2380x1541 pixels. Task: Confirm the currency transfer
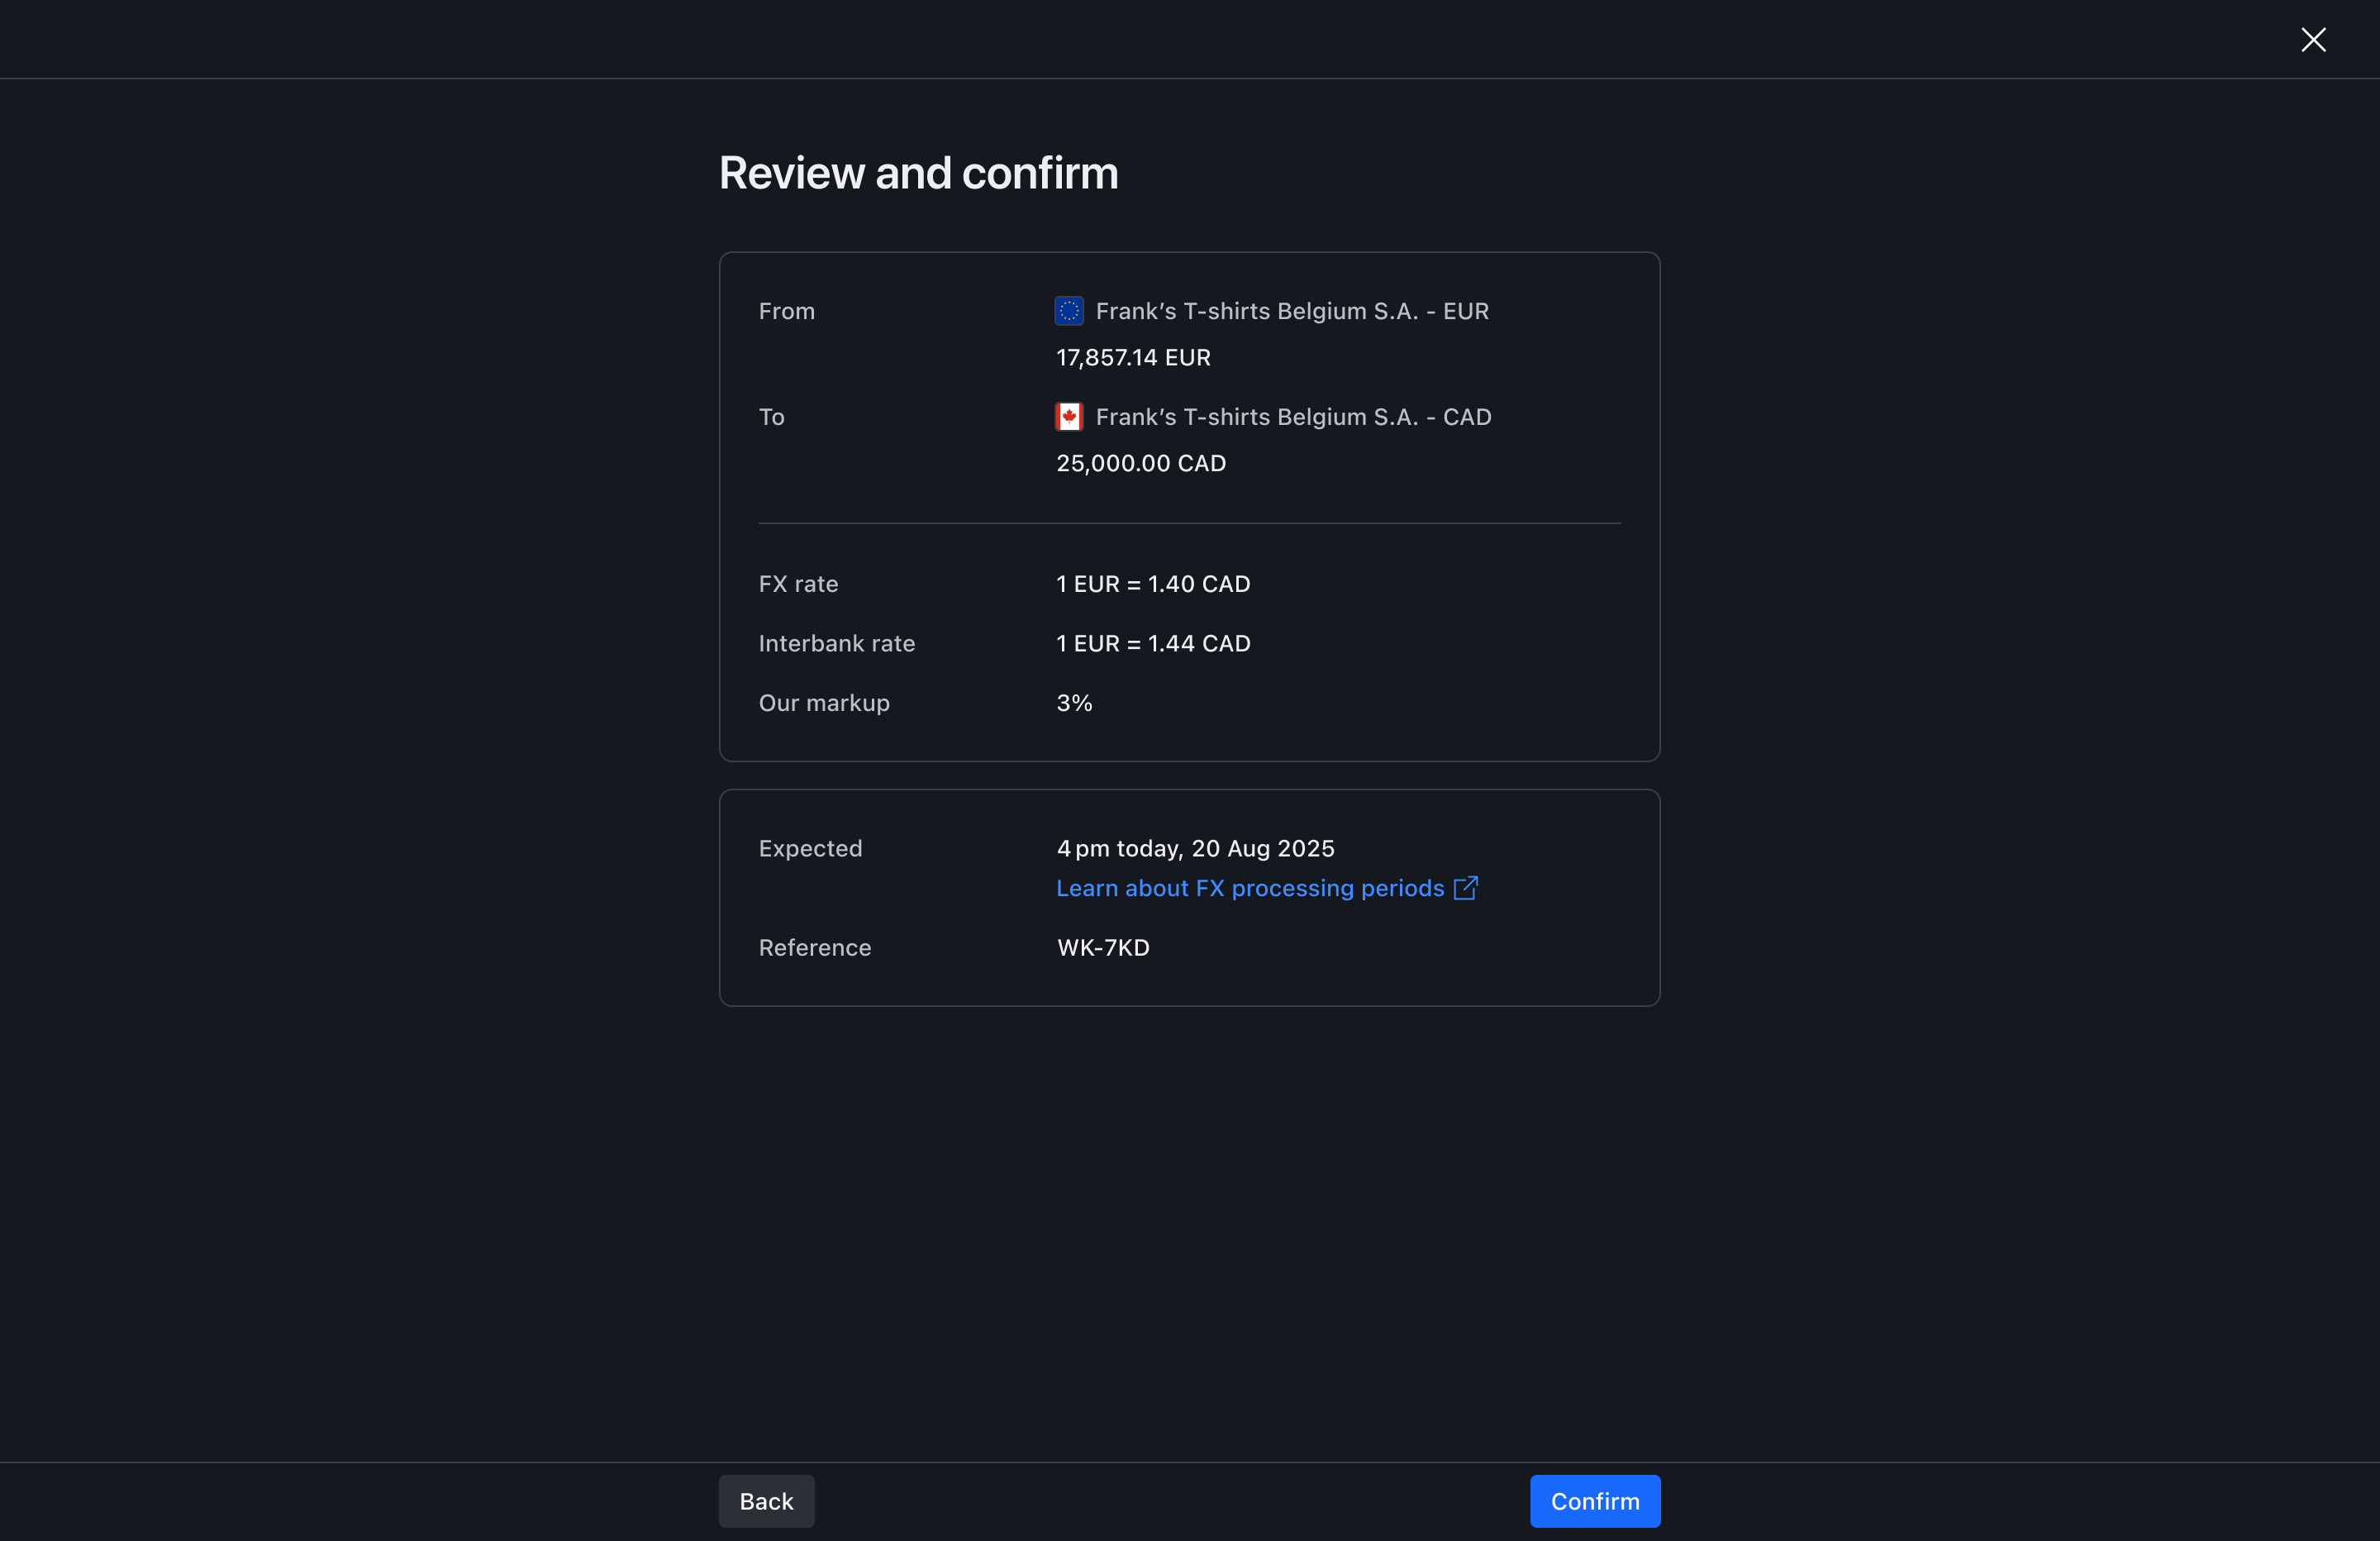[x=1595, y=1501]
